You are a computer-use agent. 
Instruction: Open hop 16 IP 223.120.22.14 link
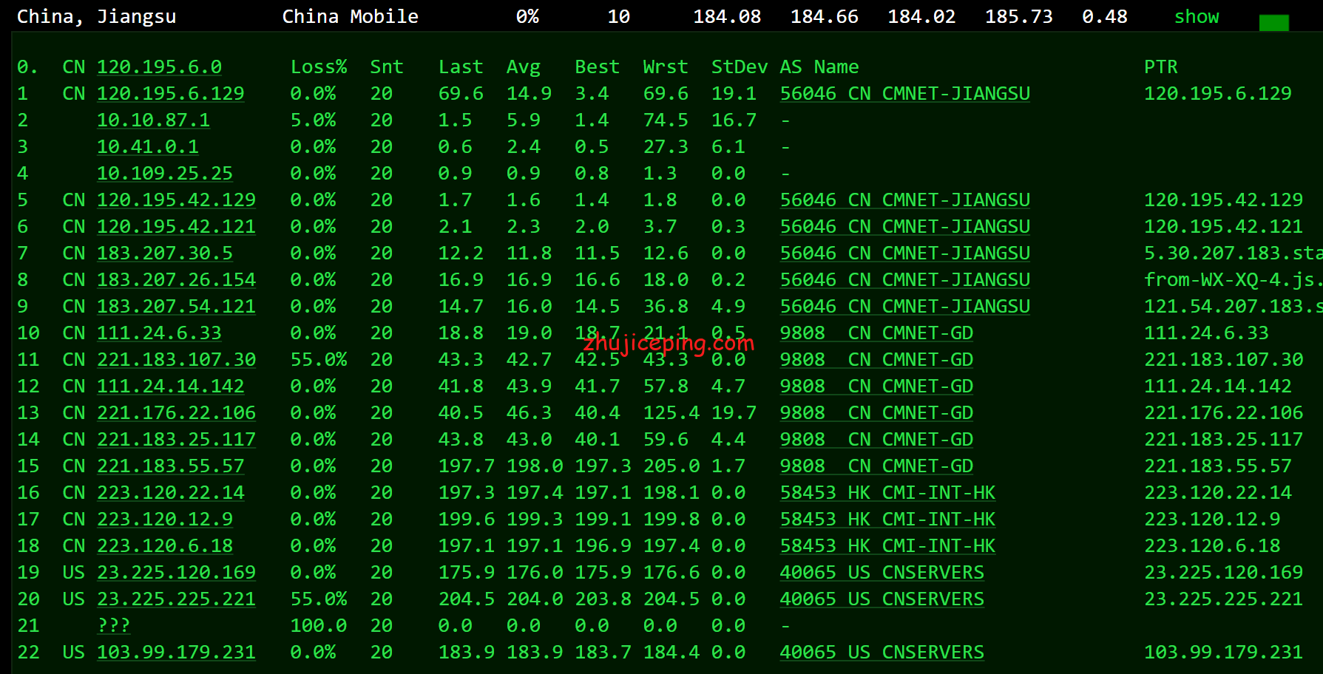(x=170, y=492)
